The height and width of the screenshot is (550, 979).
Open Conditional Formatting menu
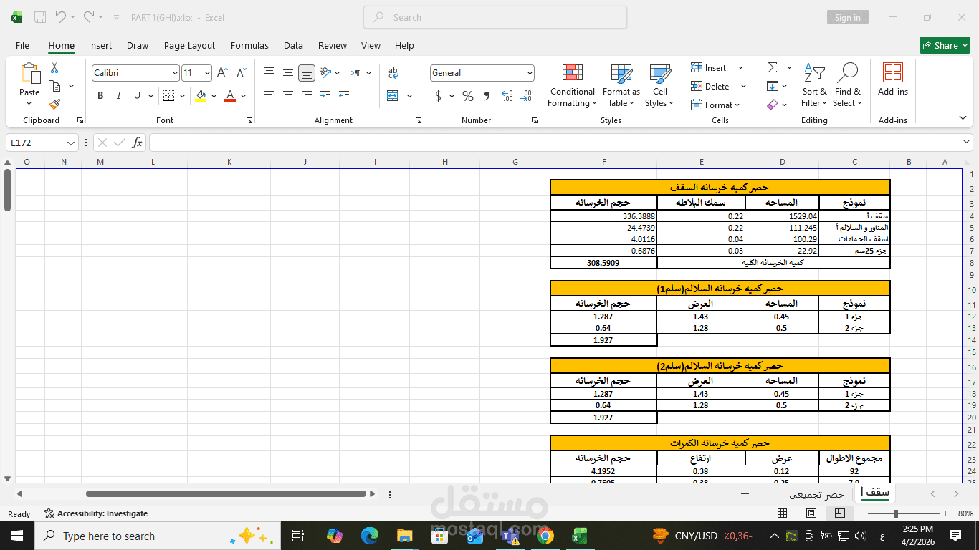572,86
